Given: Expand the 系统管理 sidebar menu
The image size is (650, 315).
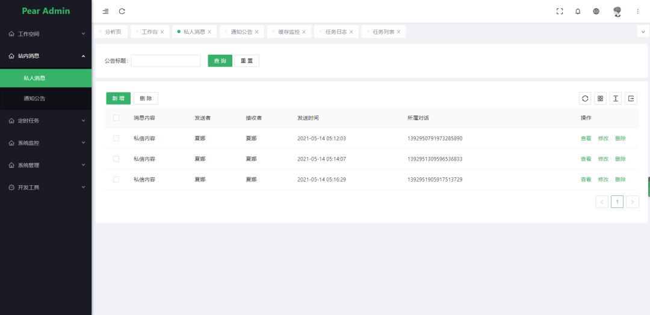Looking at the screenshot, I should pos(46,165).
